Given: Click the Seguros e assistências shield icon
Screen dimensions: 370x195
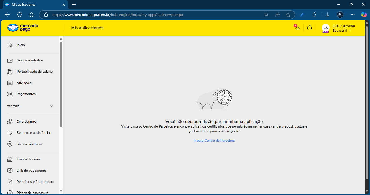Looking at the screenshot, I should [10, 133].
